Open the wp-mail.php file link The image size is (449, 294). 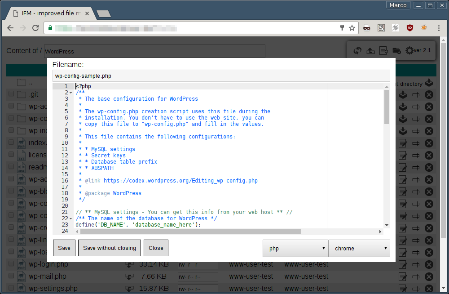click(47, 276)
